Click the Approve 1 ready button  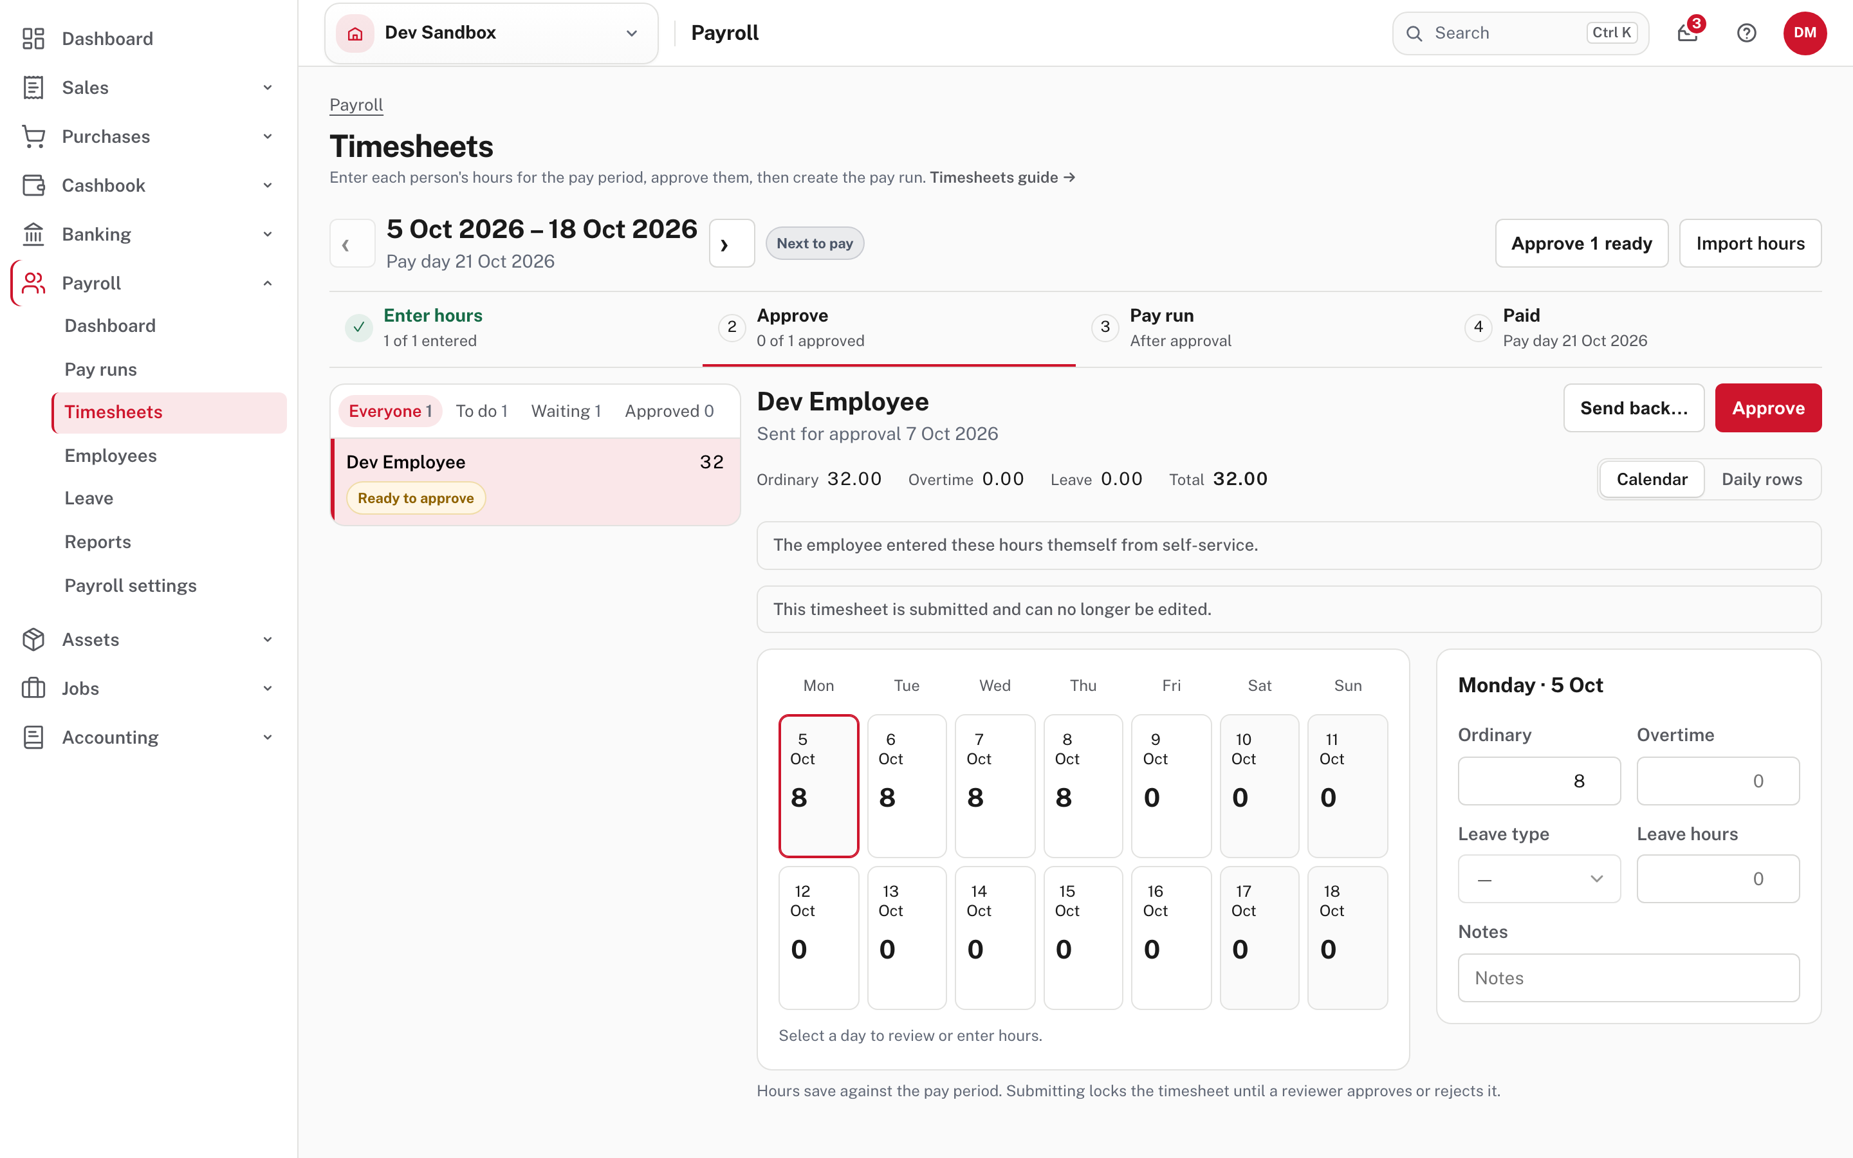[x=1581, y=244]
